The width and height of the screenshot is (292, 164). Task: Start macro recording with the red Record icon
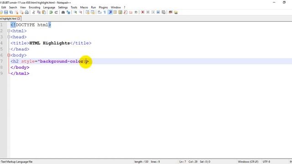click(143, 12)
